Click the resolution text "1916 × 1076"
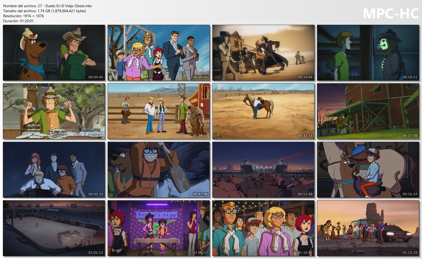 33,16
